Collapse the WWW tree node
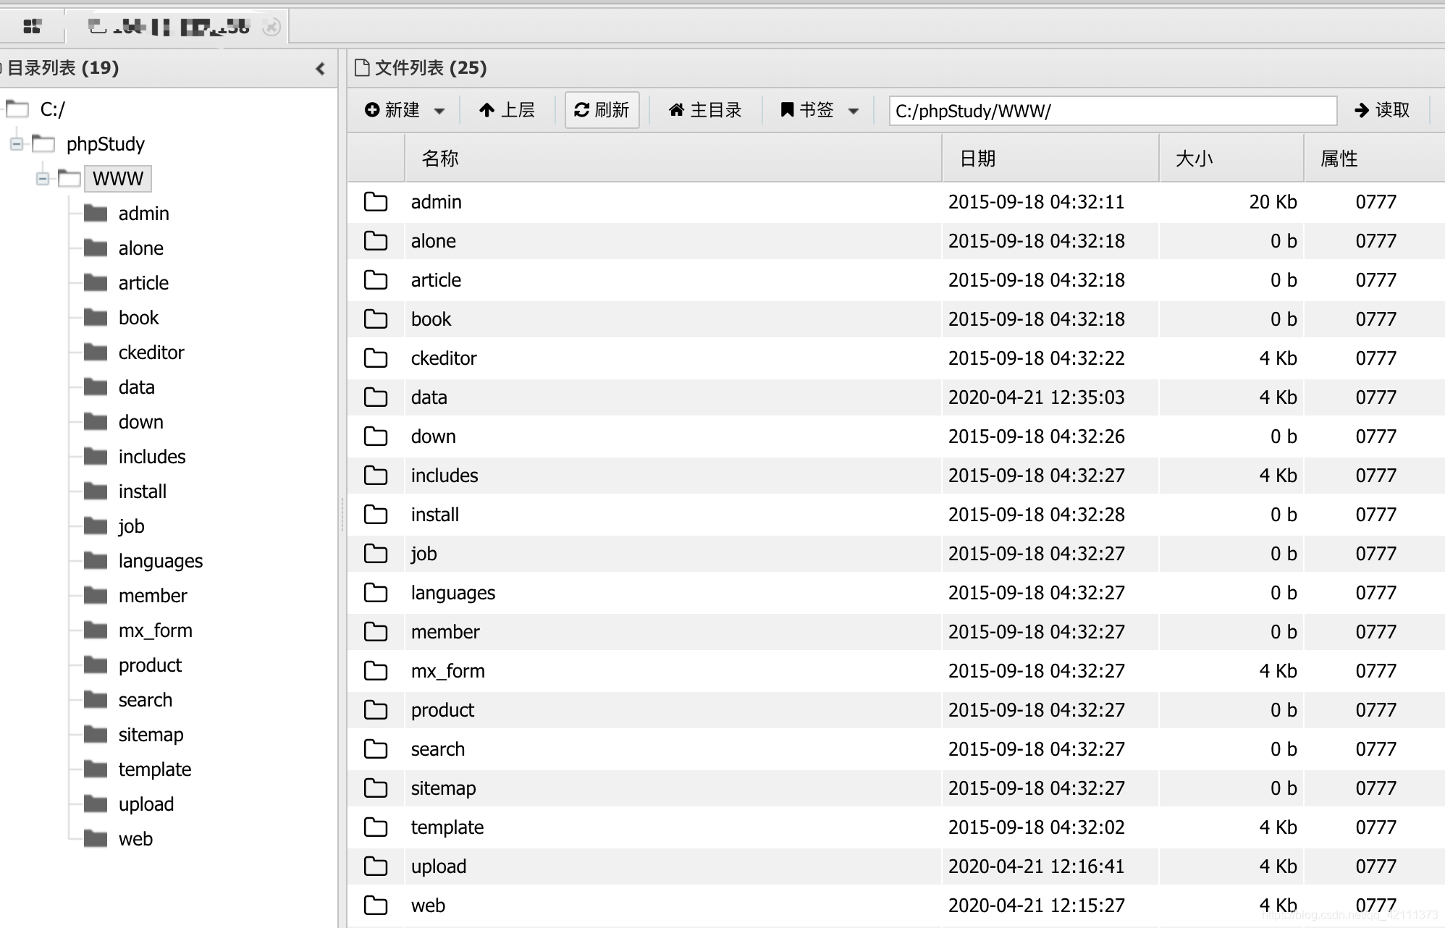The image size is (1445, 928). pos(42,179)
